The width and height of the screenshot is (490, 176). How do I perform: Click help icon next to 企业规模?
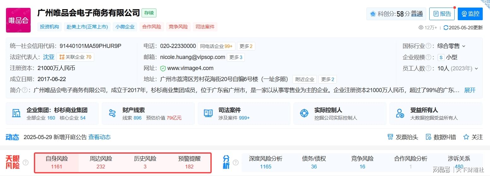click(x=428, y=57)
